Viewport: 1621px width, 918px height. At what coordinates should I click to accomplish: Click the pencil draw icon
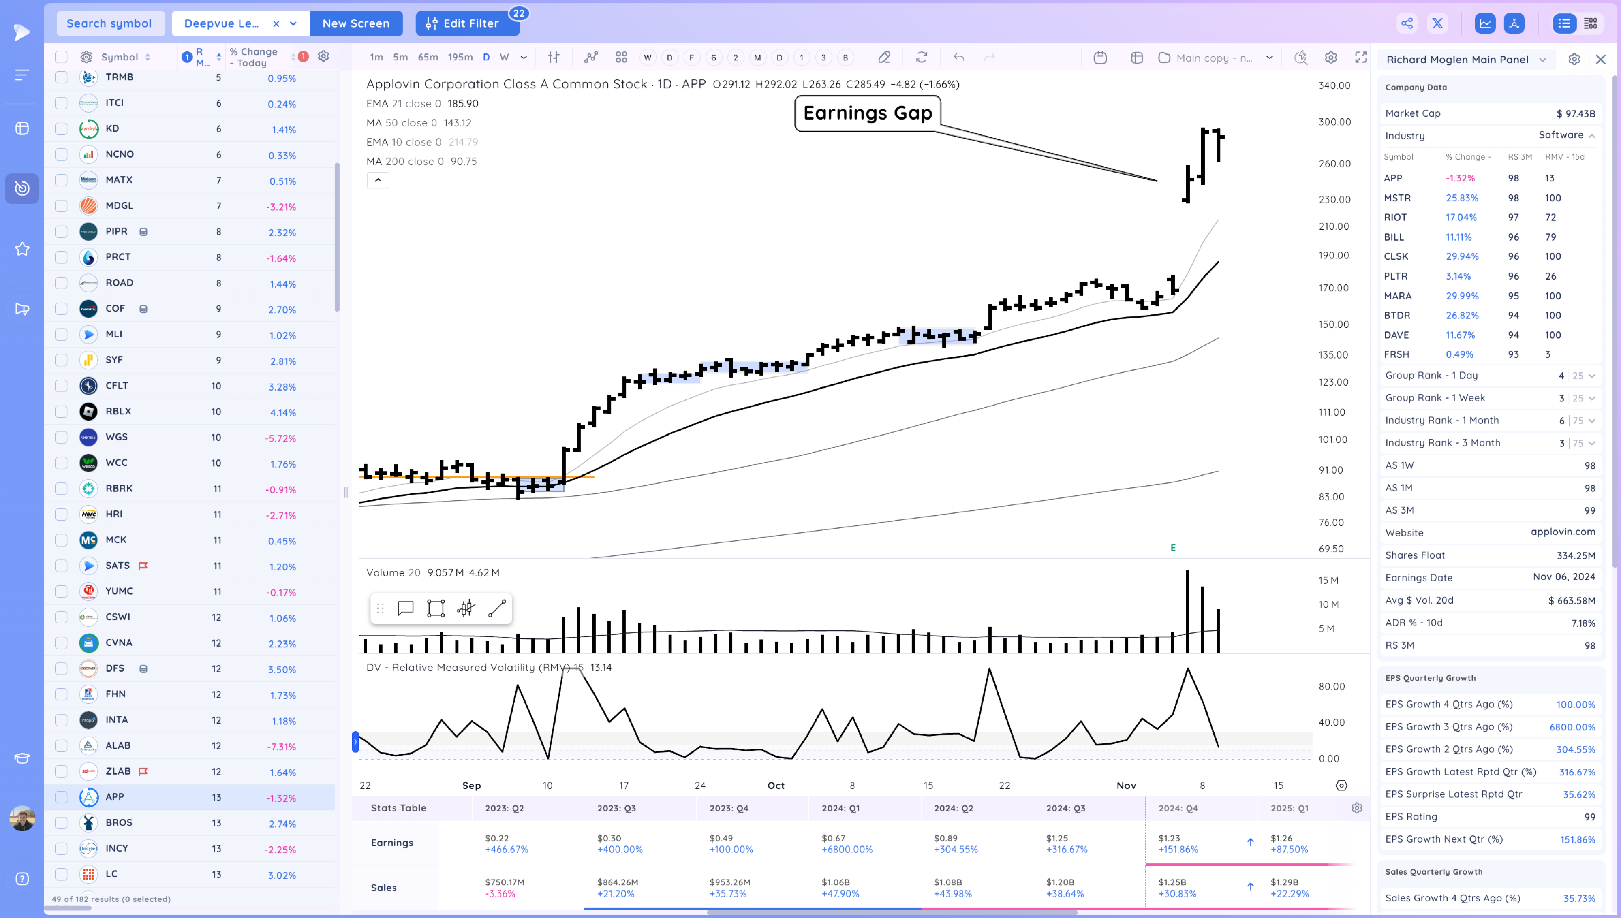click(x=884, y=58)
